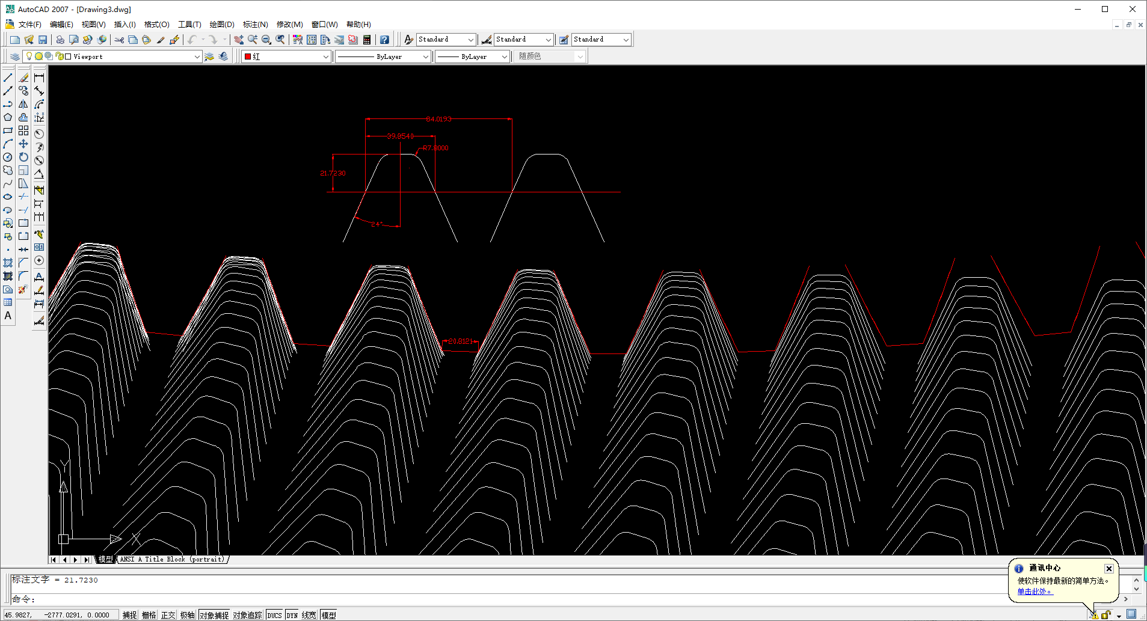Toggle 正交 ortho mode in status bar
The width and height of the screenshot is (1147, 621).
click(x=168, y=615)
